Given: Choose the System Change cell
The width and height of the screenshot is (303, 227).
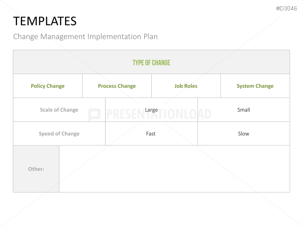Looking at the screenshot, I should click(255, 86).
